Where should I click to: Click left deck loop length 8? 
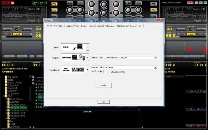click(17, 9)
